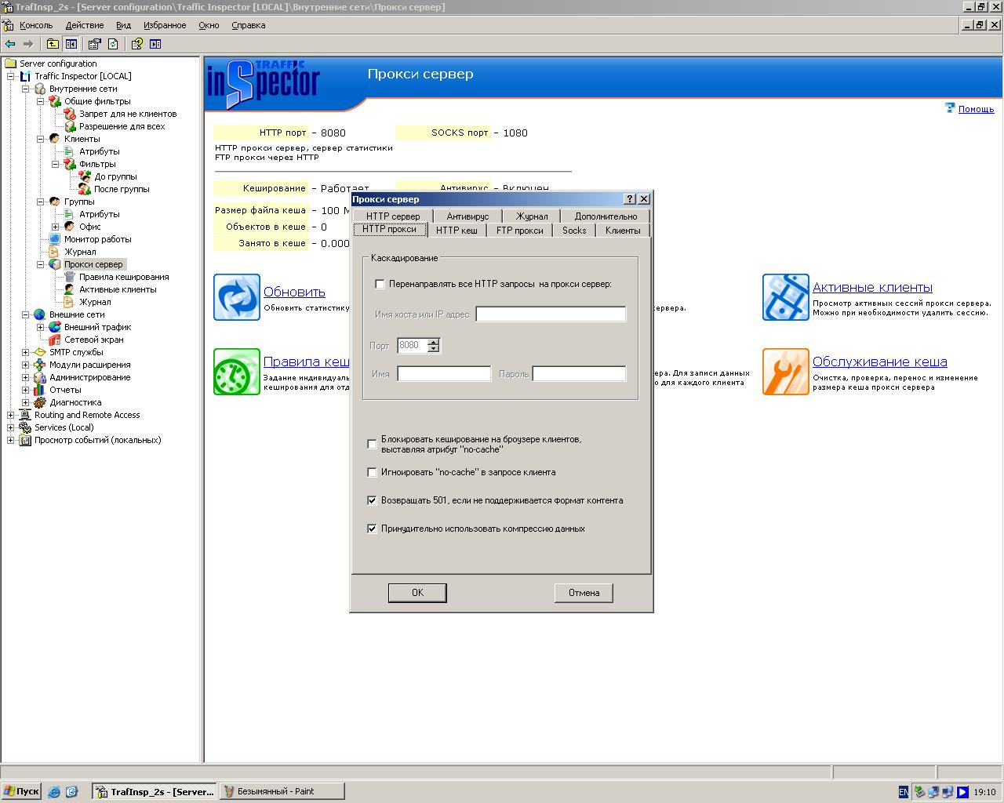Click the toolbar Help question-mark icon
Screen dimensions: 1004x803
coord(136,44)
